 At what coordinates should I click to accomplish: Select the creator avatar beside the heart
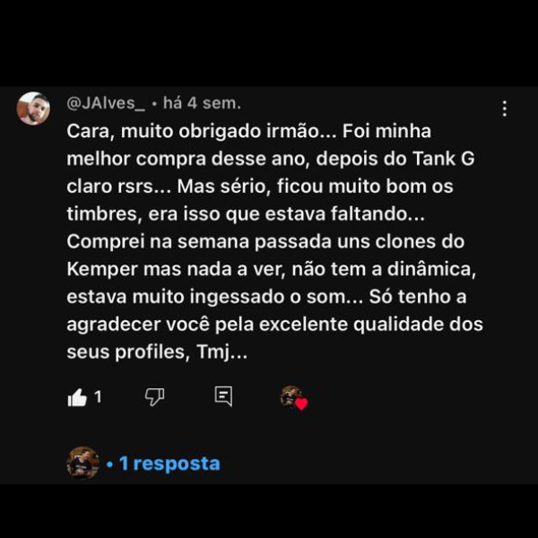[290, 395]
